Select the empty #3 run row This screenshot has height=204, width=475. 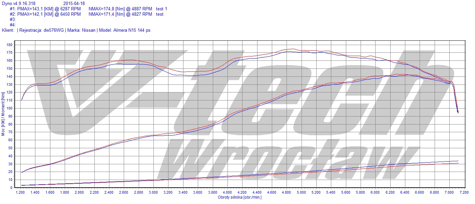click(13, 19)
